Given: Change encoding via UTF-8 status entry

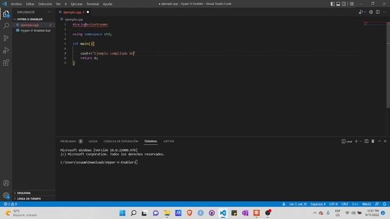Looking at the screenshot, I should click(x=333, y=204).
